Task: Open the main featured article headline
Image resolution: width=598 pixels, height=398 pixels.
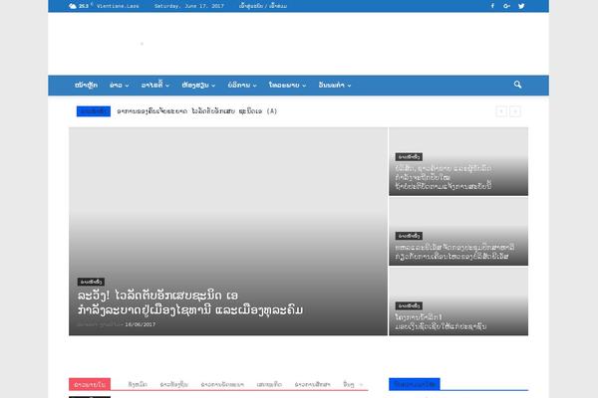Action: click(x=189, y=302)
